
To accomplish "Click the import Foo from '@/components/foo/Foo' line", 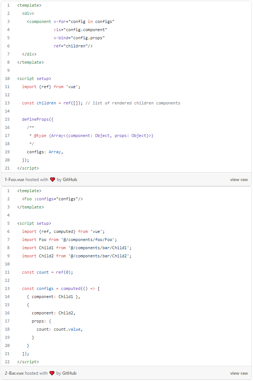I will [x=69, y=240].
